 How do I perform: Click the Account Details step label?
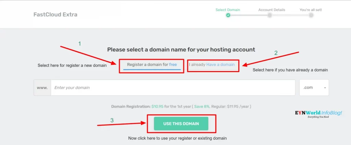(272, 10)
